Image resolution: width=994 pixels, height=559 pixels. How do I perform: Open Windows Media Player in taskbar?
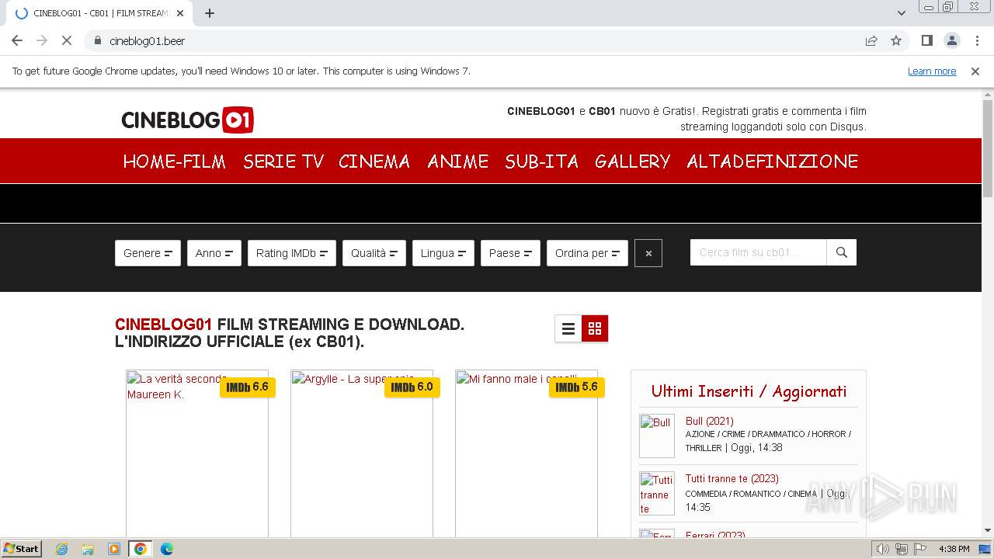[114, 549]
